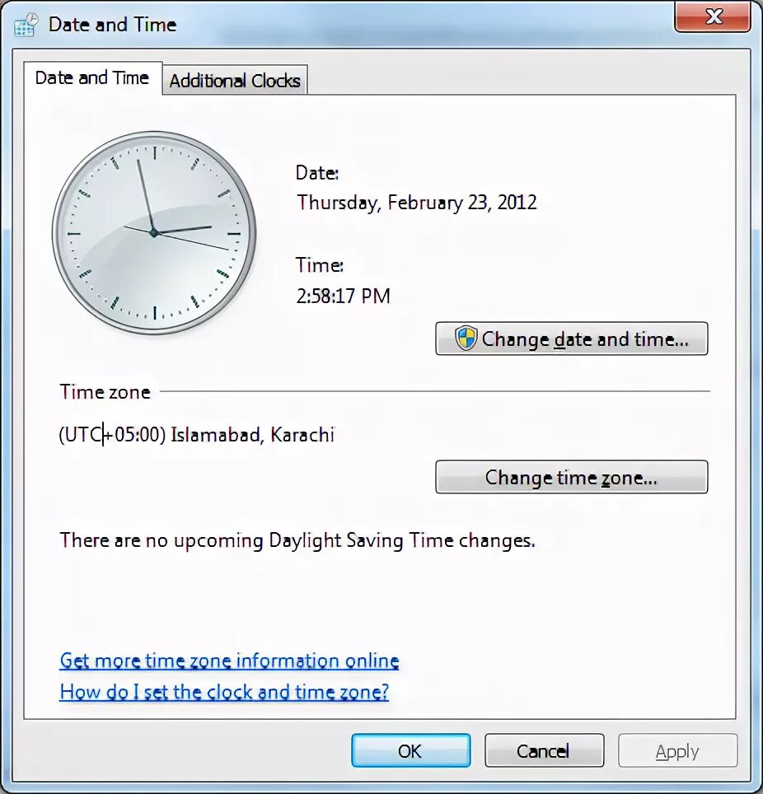Screen dimensions: 763x794
Task: Switch to the Additional Clocks tab
Action: [235, 81]
